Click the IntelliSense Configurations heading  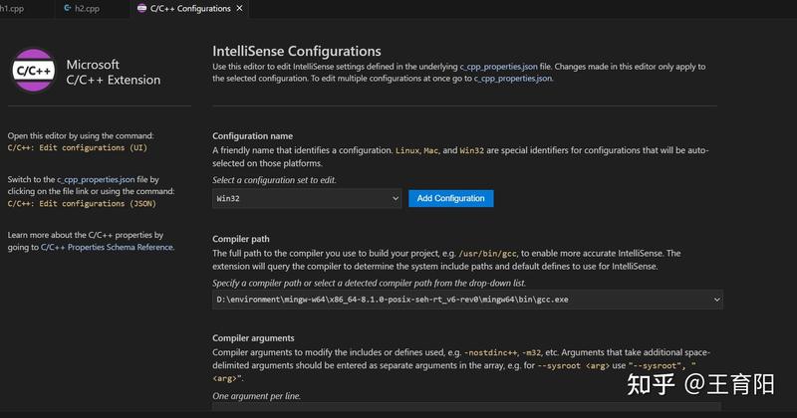click(297, 52)
